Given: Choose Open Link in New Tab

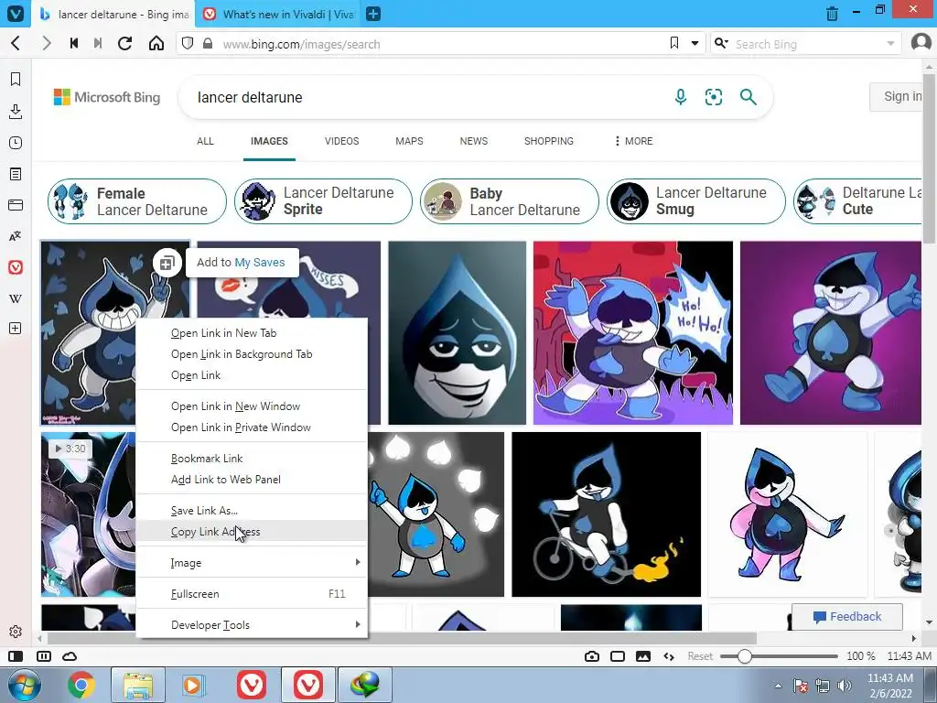Looking at the screenshot, I should coord(252,333).
